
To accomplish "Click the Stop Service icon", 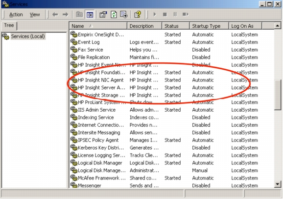I will click(165, 14).
